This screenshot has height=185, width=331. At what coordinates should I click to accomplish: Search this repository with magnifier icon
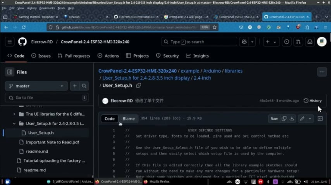click(84, 86)
